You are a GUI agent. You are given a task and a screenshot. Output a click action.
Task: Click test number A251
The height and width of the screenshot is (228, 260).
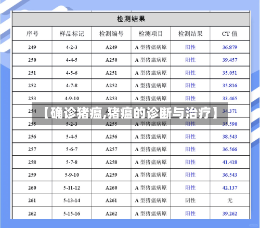[x=111, y=73]
